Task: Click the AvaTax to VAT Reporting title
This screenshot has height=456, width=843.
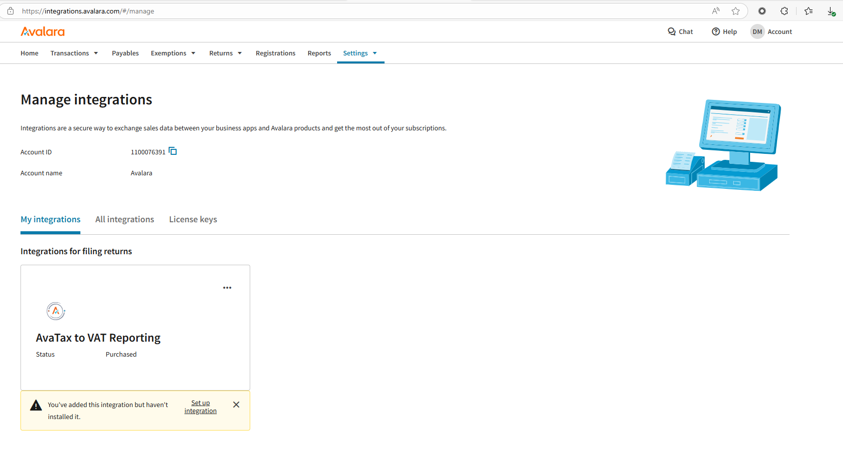Action: click(x=98, y=338)
